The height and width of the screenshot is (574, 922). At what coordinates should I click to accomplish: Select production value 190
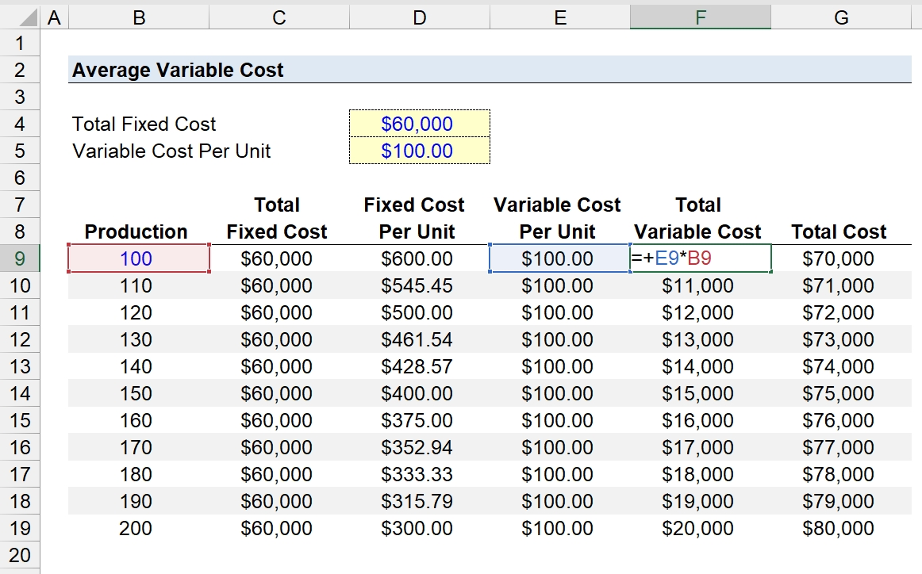click(x=139, y=501)
